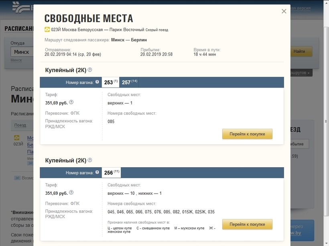This screenshot has height=246, width=329.
Task: Select carriage 253 tab
Action: pyautogui.click(x=110, y=82)
